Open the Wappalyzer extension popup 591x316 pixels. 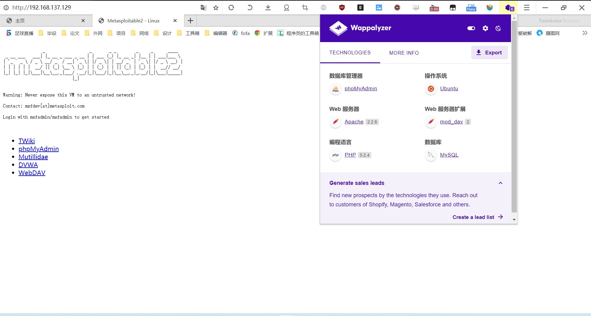509,8
